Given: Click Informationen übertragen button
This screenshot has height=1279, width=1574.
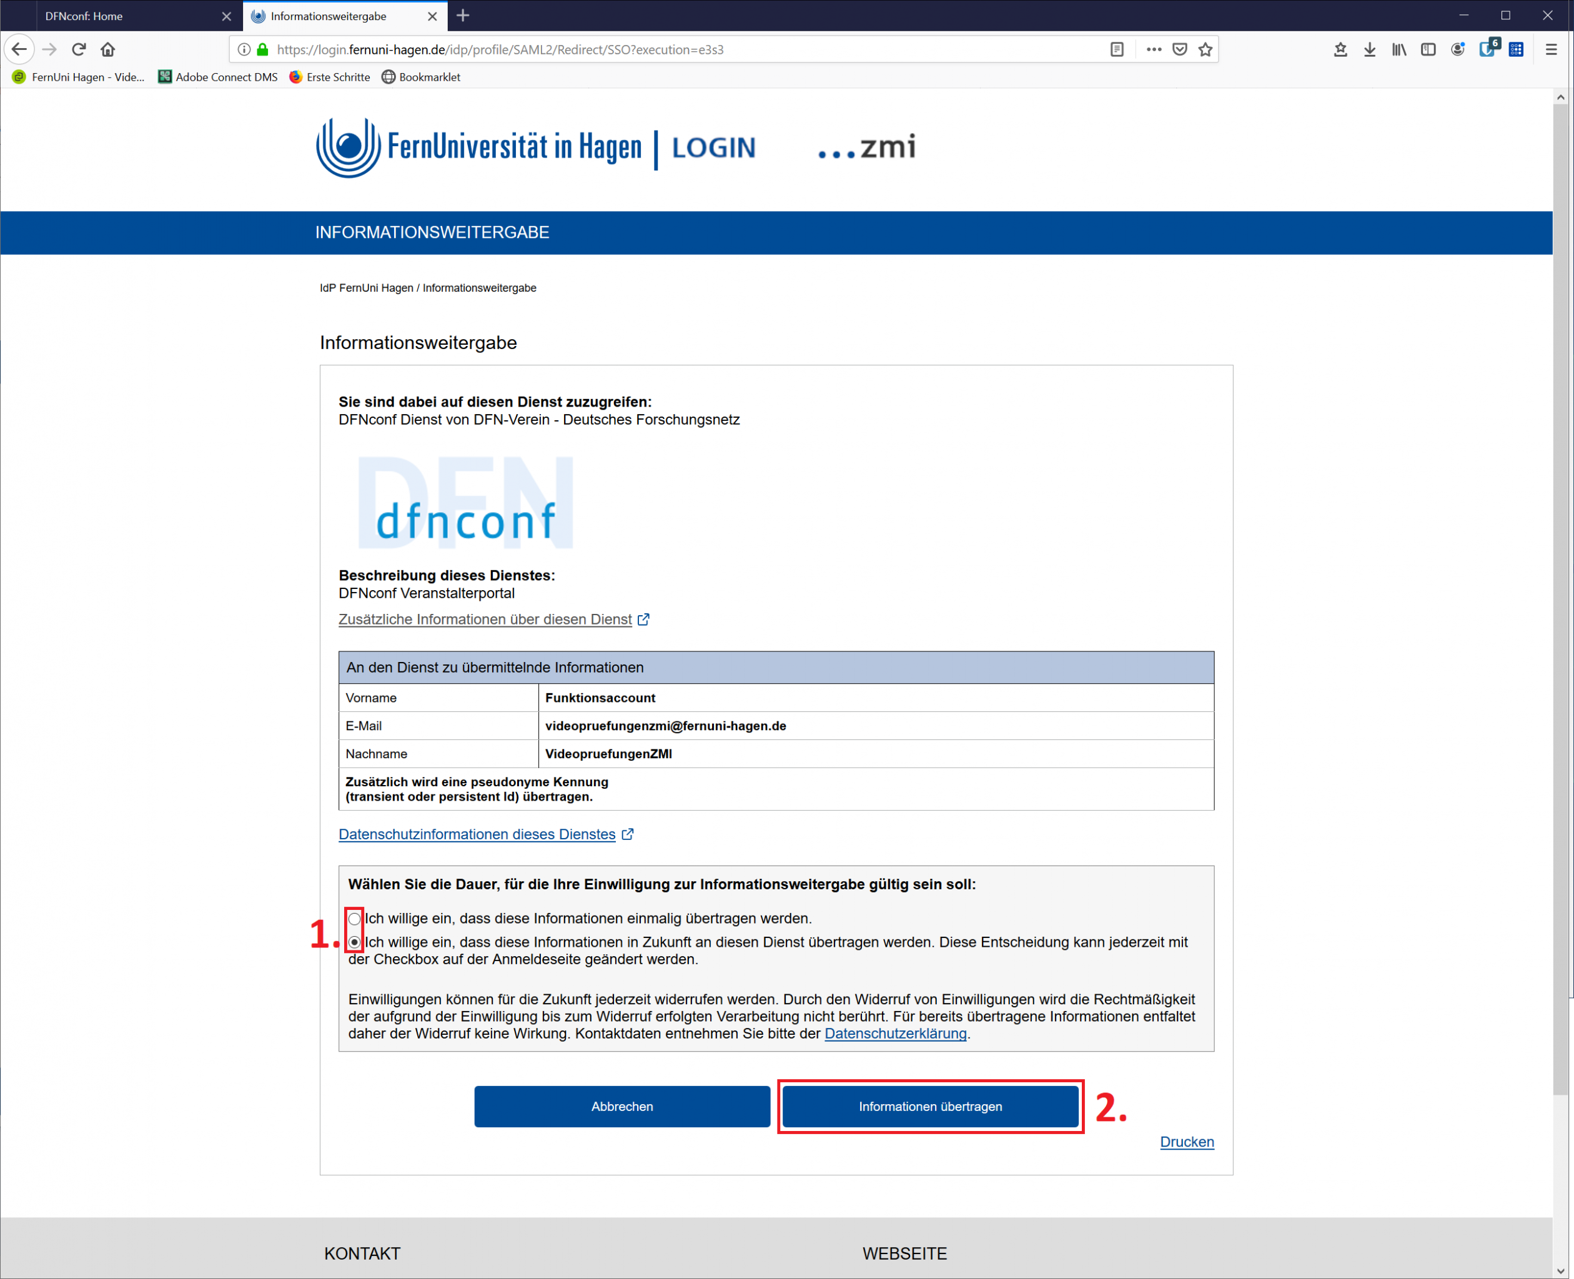Looking at the screenshot, I should 931,1107.
